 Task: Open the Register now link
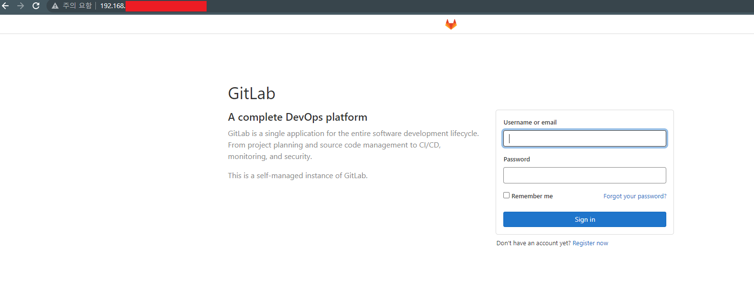pos(590,243)
